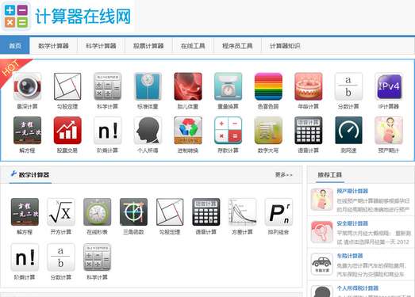
Task: Click the 色盲色弱 label under the rainbow icon
Action: 268,106
